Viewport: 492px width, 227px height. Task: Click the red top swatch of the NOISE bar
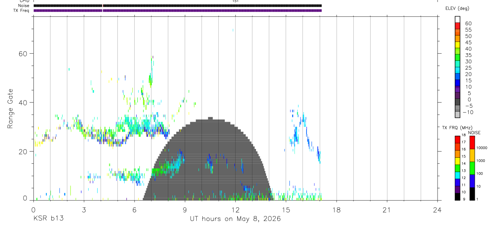[472, 142]
